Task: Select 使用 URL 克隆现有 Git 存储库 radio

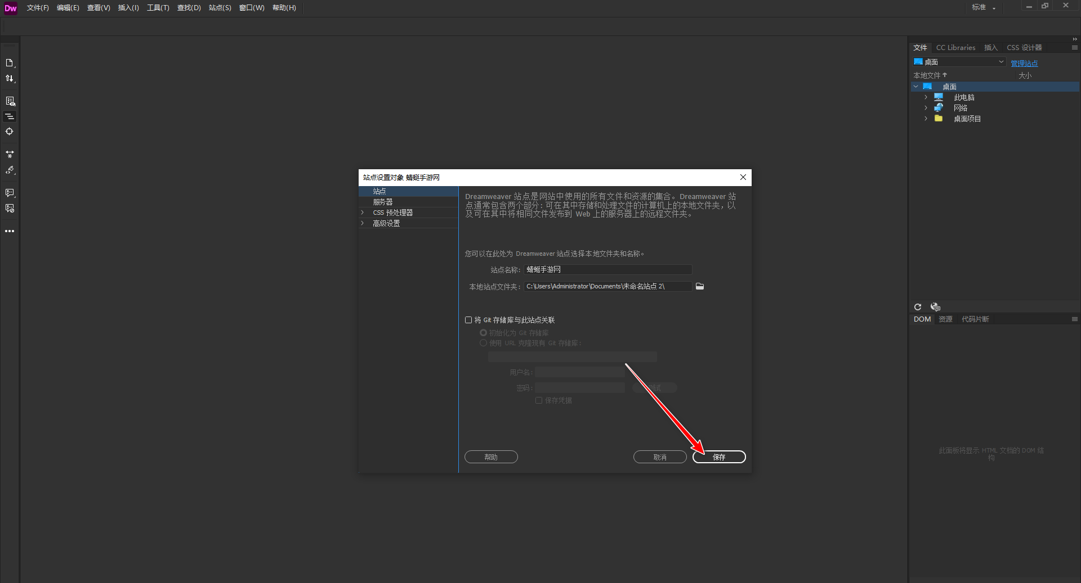Action: 483,343
